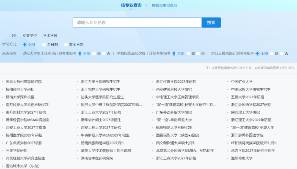
Task: Open the 杭州师范大学研招 link
Action: click(x=20, y=89)
